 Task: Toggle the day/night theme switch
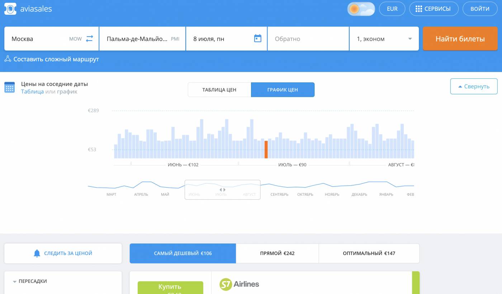pyautogui.click(x=361, y=9)
